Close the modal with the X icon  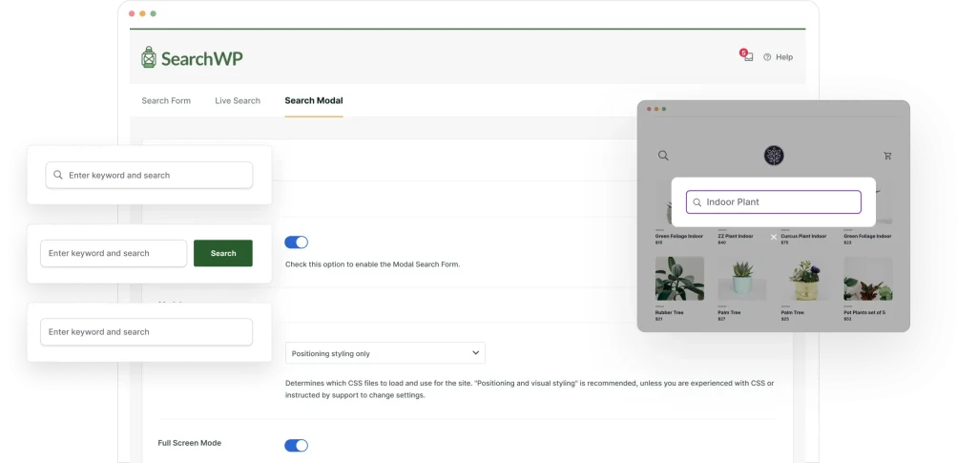773,237
